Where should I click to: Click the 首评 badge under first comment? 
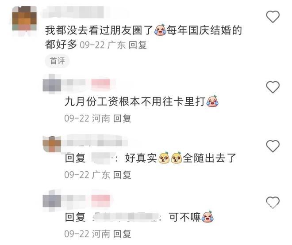coord(57,61)
